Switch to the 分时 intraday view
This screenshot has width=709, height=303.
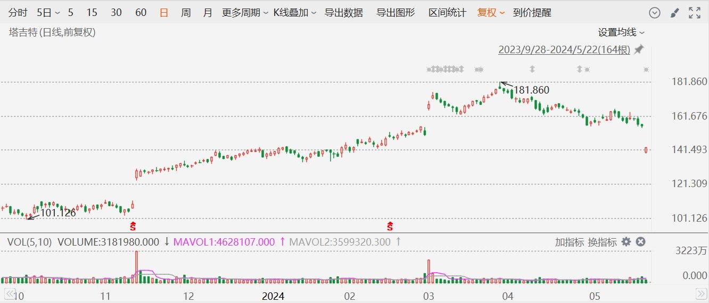click(18, 13)
